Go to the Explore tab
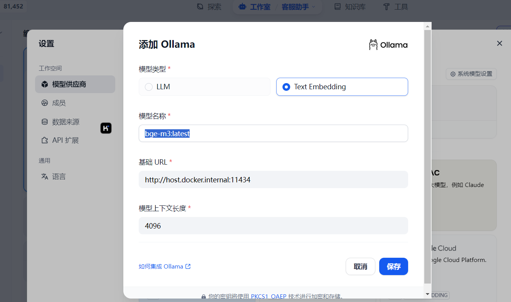This screenshot has width=511, height=302. [209, 7]
